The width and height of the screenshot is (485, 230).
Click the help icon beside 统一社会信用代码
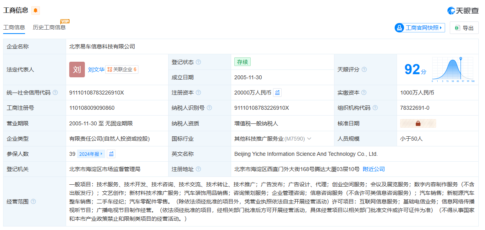tap(55, 93)
